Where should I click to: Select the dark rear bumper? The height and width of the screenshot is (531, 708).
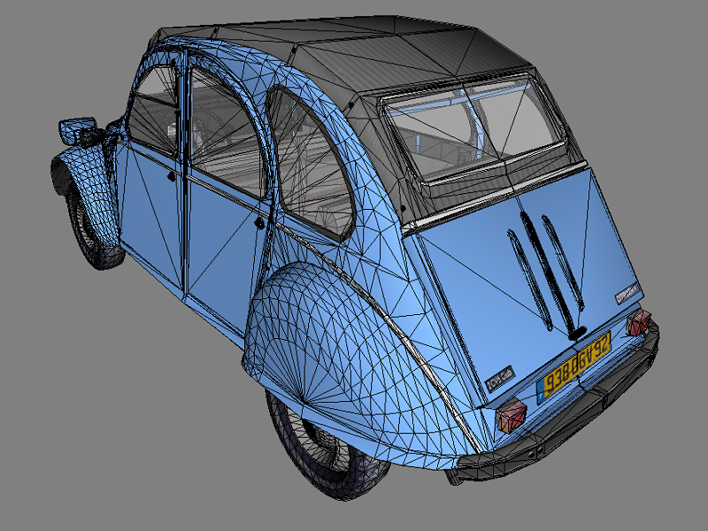(x=566, y=418)
